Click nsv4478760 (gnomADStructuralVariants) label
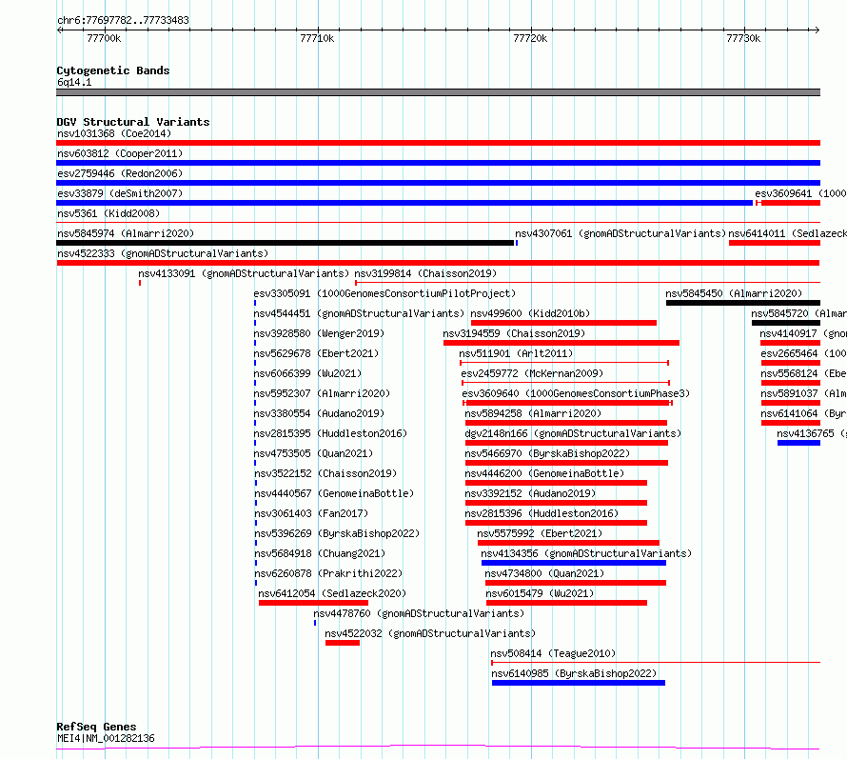 click(x=419, y=613)
